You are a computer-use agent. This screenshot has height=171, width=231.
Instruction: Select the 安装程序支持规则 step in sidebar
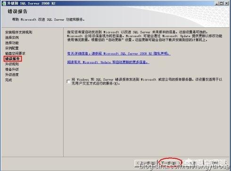coord(19,32)
